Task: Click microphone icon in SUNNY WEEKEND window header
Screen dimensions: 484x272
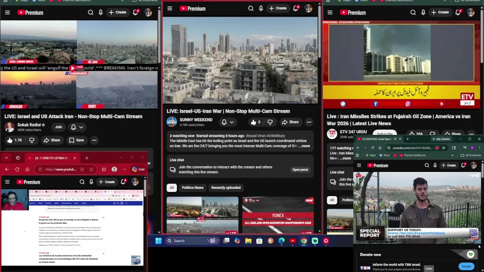Action: coord(261,8)
